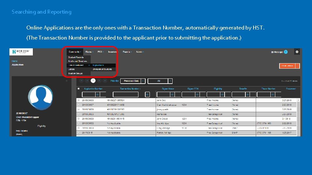The image size is (312, 175).
Task: Go to last page of results
Action: 105,81
